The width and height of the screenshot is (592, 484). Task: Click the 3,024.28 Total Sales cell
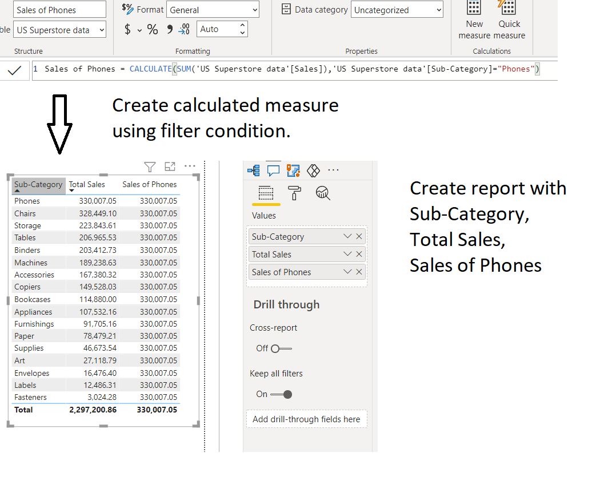[x=102, y=397]
